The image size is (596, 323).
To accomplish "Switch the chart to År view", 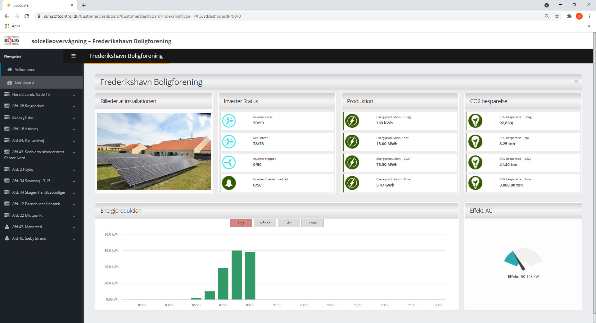I will (289, 223).
